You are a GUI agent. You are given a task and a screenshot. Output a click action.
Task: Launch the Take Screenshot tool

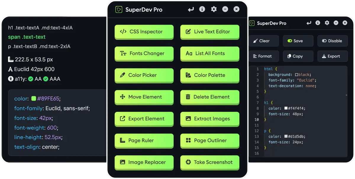tap(210, 162)
